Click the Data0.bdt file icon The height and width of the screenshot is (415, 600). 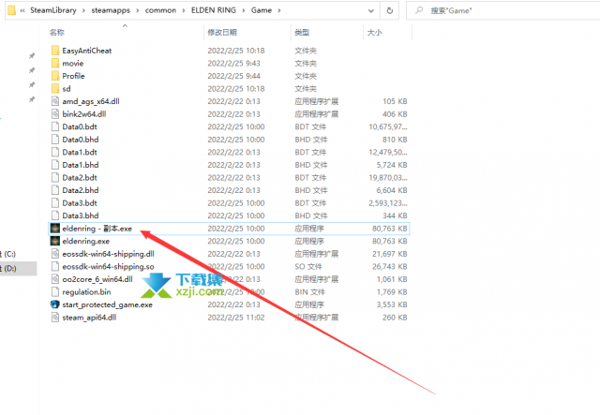tap(55, 126)
